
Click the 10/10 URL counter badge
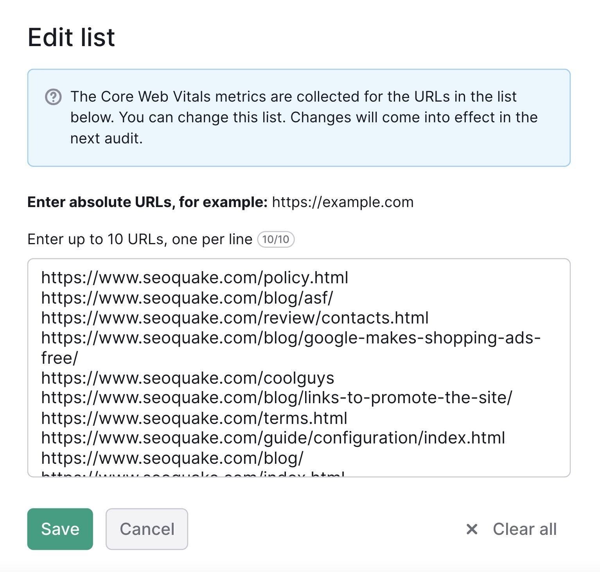click(276, 239)
